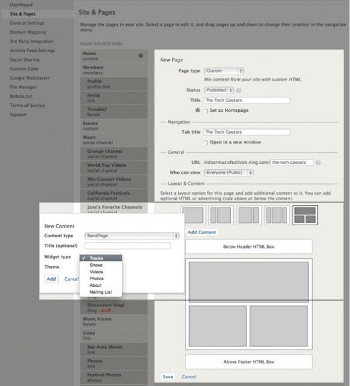
Task: Open the Below Header HTML Box
Action: coord(249,247)
